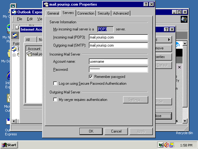The image size is (198, 149).
Task: Click the folder pane scroll left arrow
Action: [x=14, y=121]
